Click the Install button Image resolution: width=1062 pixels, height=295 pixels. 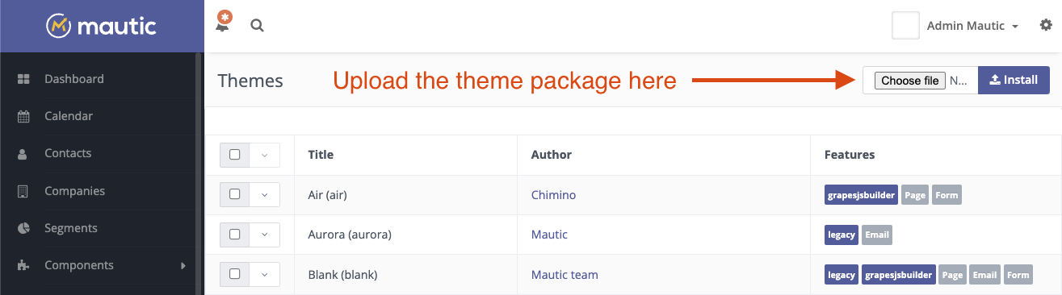(1014, 80)
